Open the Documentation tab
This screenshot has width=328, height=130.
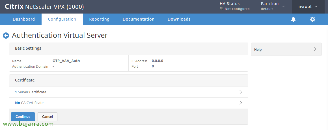pyautogui.click(x=139, y=19)
